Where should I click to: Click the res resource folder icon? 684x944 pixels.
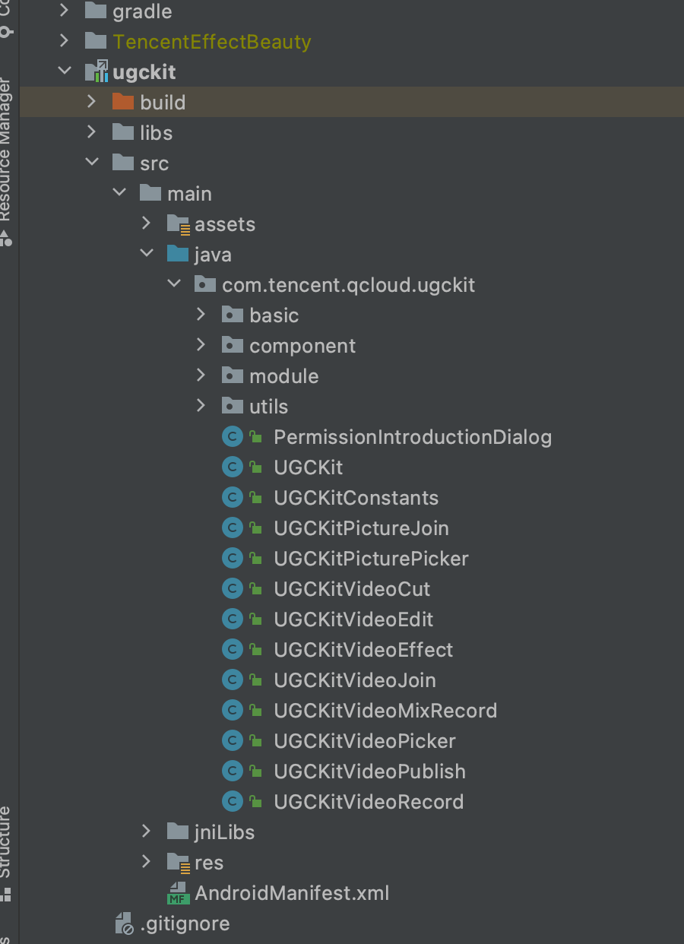pyautogui.click(x=178, y=863)
